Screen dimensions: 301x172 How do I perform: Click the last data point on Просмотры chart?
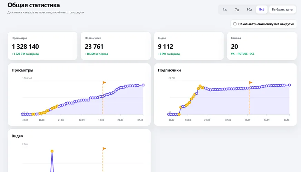143,85
